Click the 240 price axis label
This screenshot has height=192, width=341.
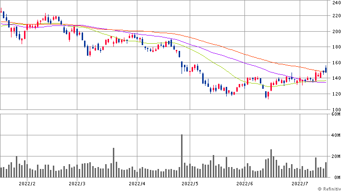pyautogui.click(x=336, y=3)
